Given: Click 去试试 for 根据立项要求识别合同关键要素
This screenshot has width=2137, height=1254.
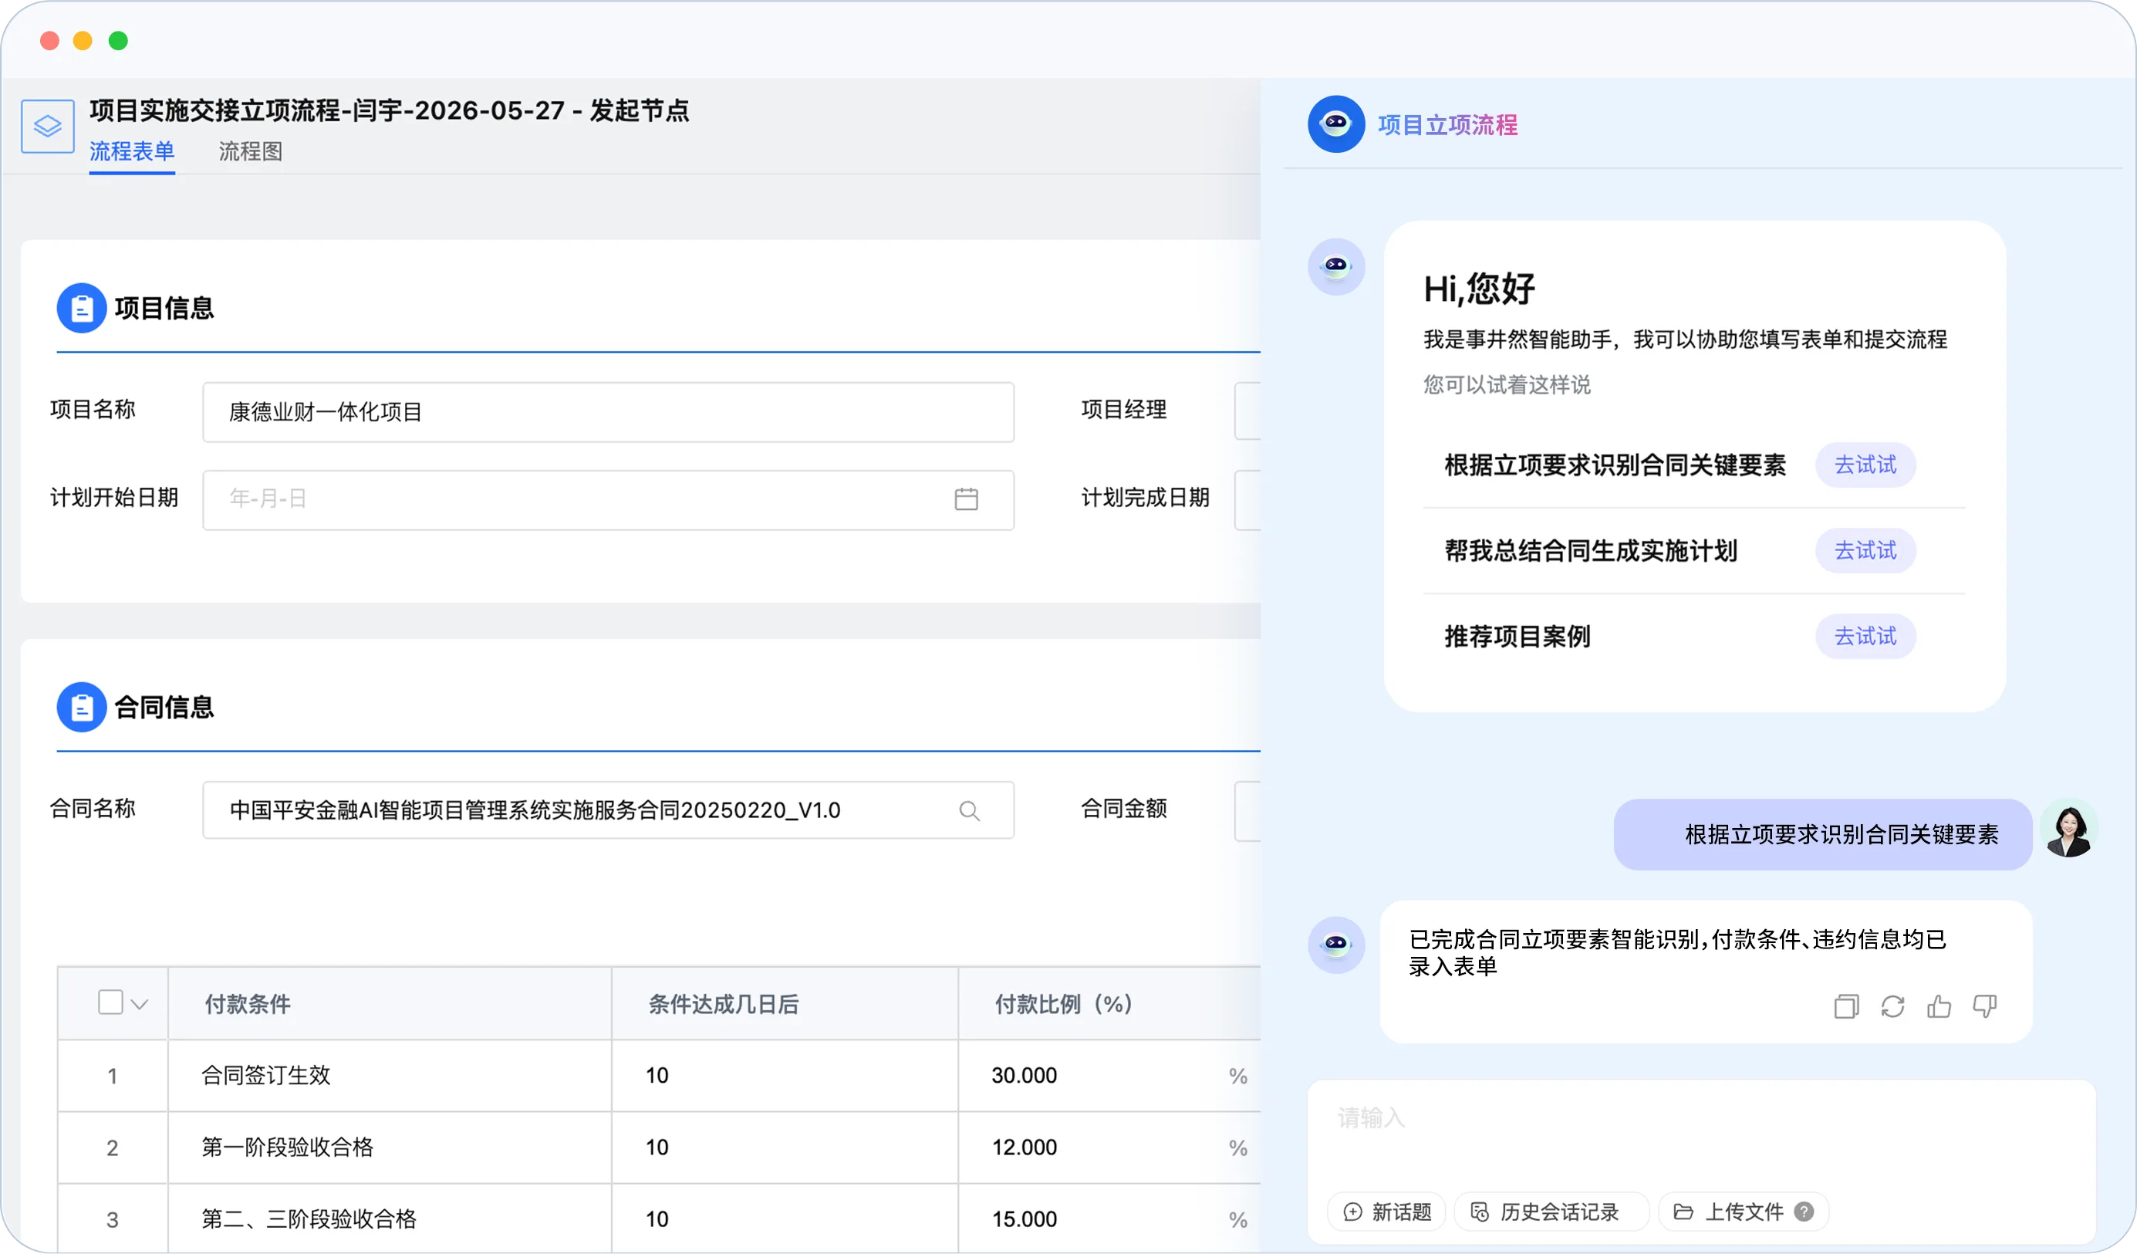Looking at the screenshot, I should tap(1865, 465).
